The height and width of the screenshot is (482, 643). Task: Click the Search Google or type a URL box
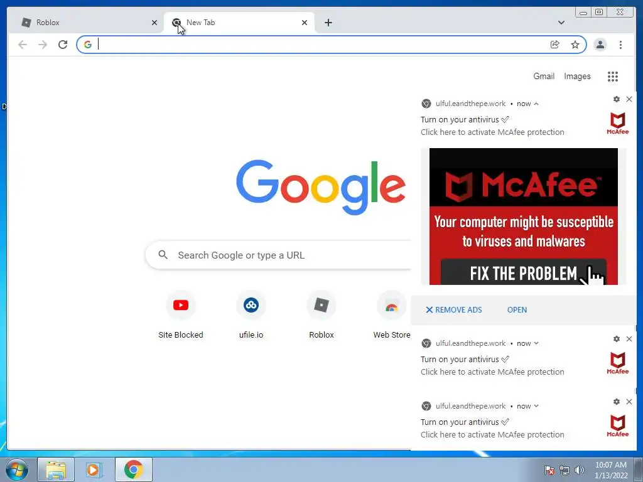[x=279, y=255]
